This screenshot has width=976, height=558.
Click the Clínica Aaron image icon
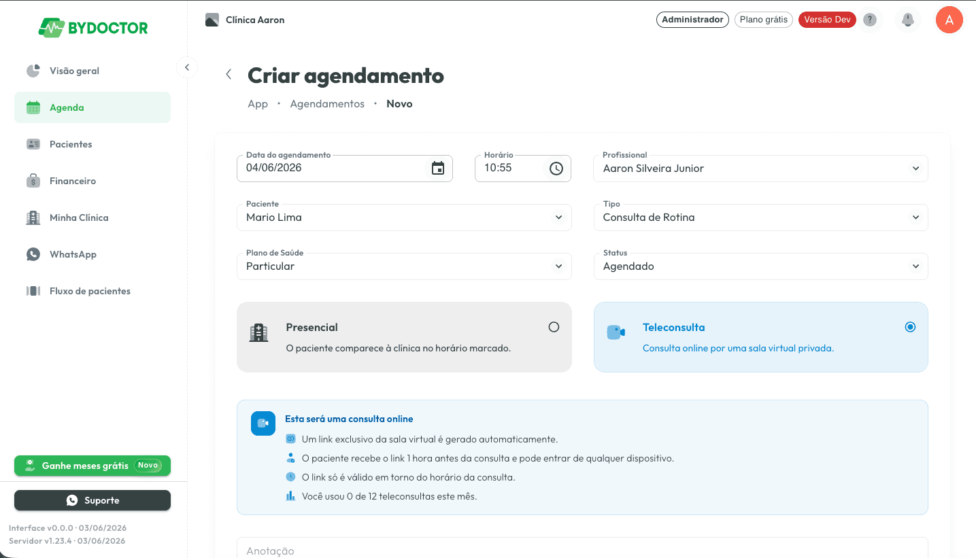(x=212, y=20)
